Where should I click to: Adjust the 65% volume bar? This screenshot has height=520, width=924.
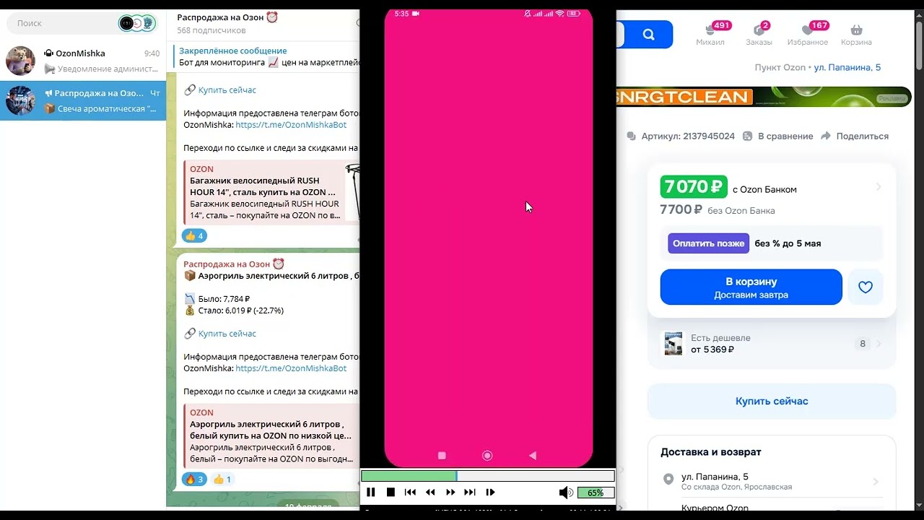coord(596,493)
